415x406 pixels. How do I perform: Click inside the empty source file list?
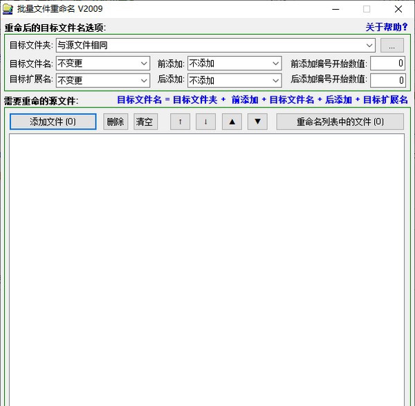(x=207, y=269)
